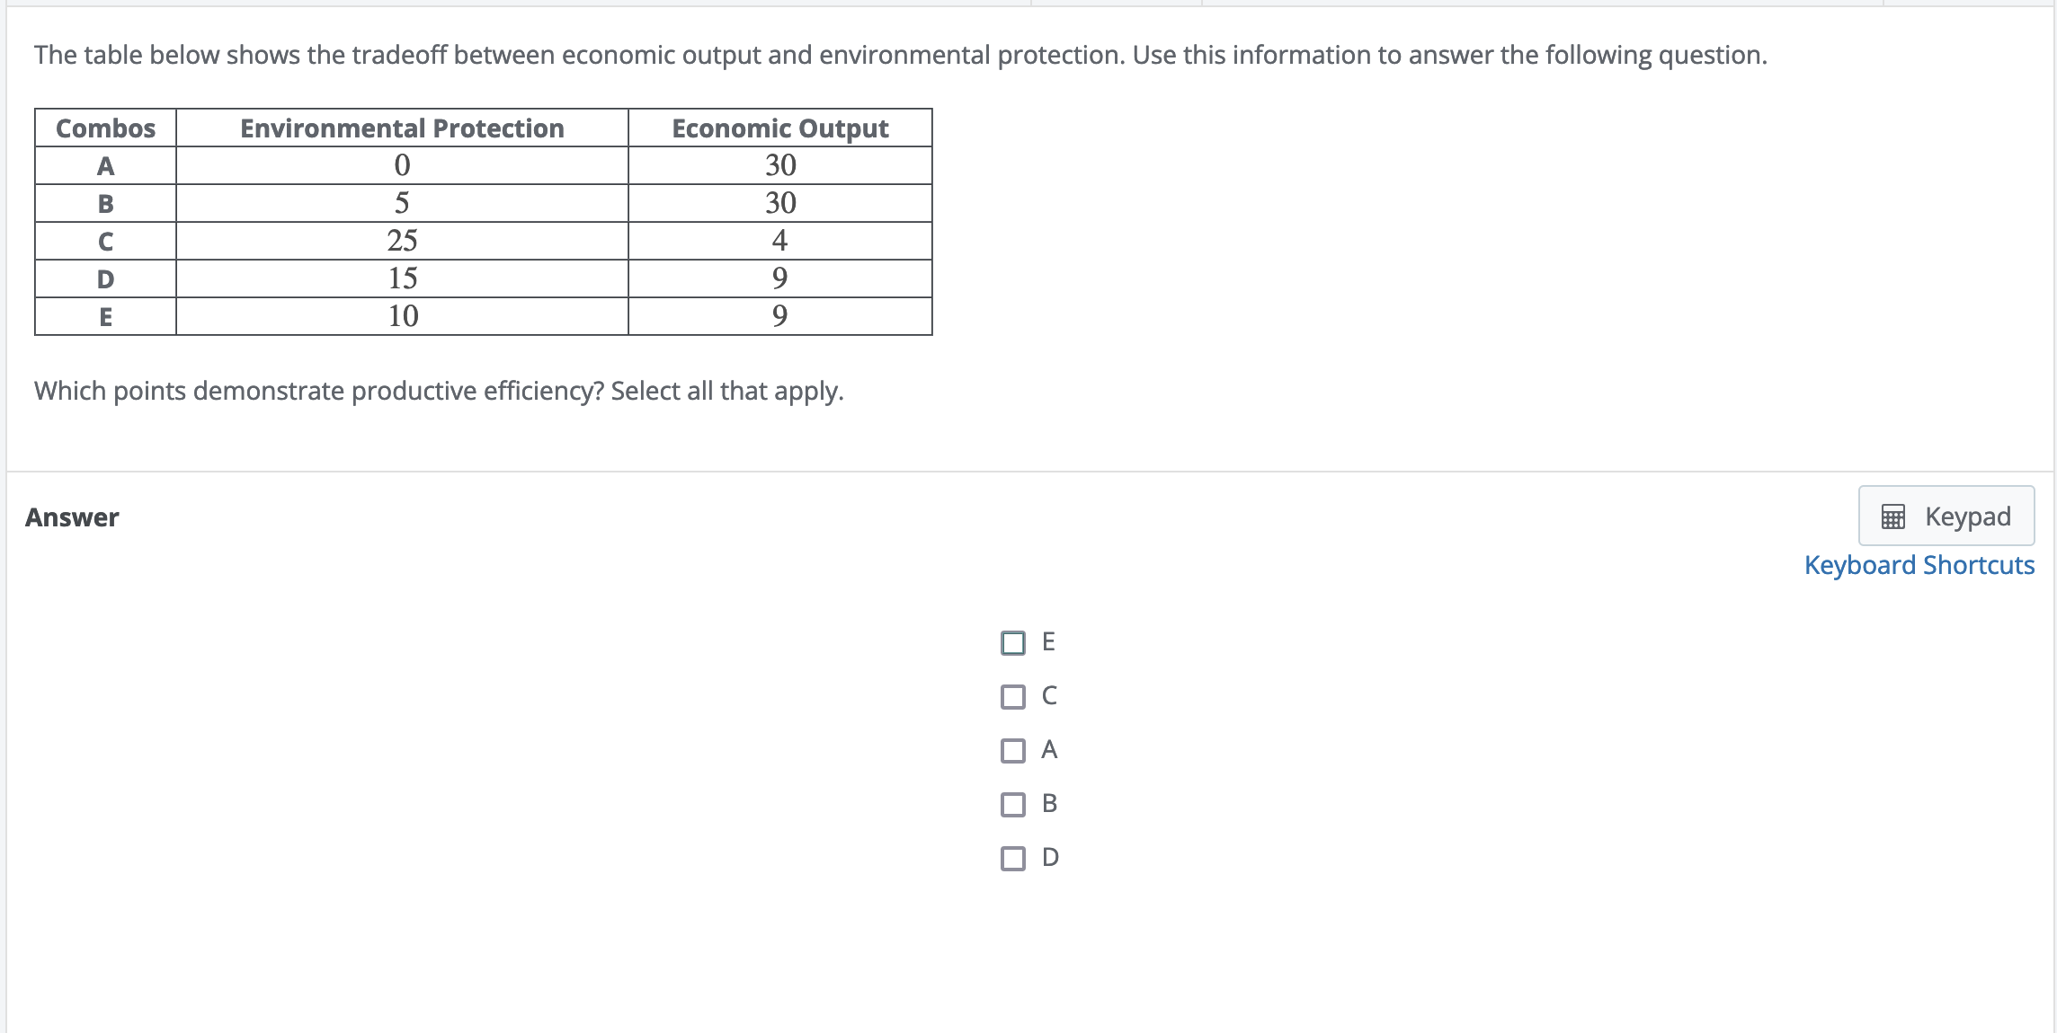The image size is (2057, 1033).
Task: Click the keypad grid icon
Action: [x=1892, y=516]
